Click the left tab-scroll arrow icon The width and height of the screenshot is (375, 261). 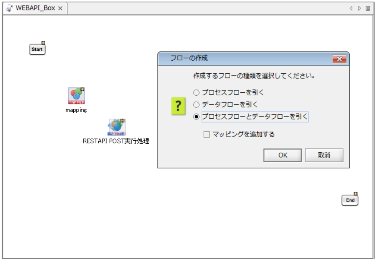[351, 8]
